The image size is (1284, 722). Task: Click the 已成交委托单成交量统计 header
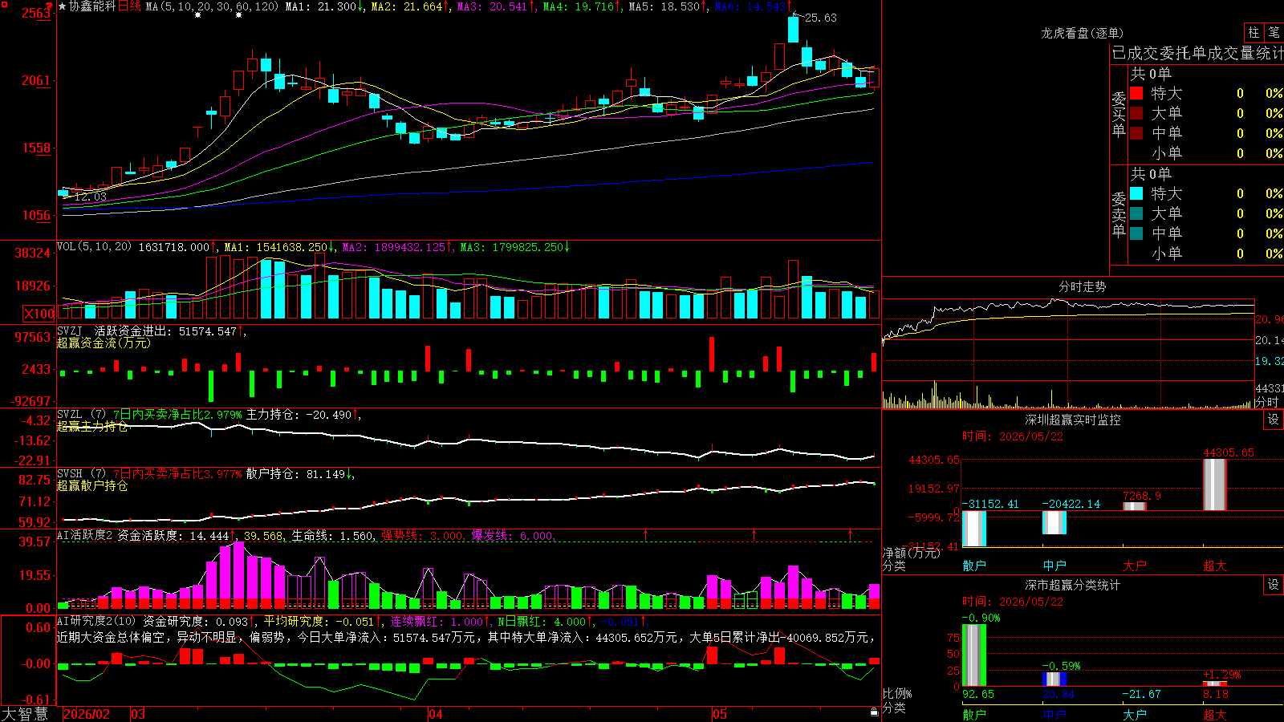pos(1198,53)
